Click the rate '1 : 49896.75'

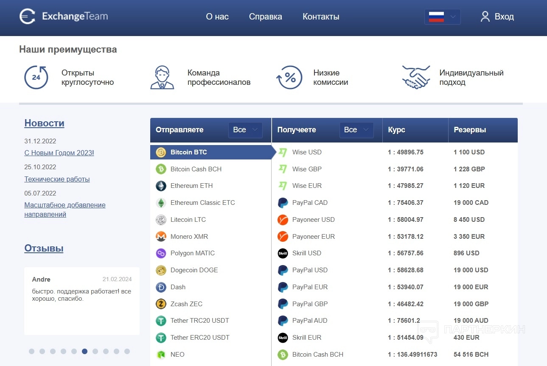pyautogui.click(x=406, y=152)
